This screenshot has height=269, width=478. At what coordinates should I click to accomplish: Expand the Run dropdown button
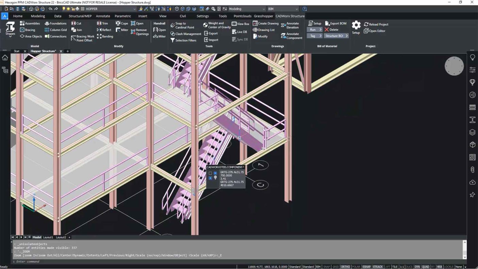315,30
